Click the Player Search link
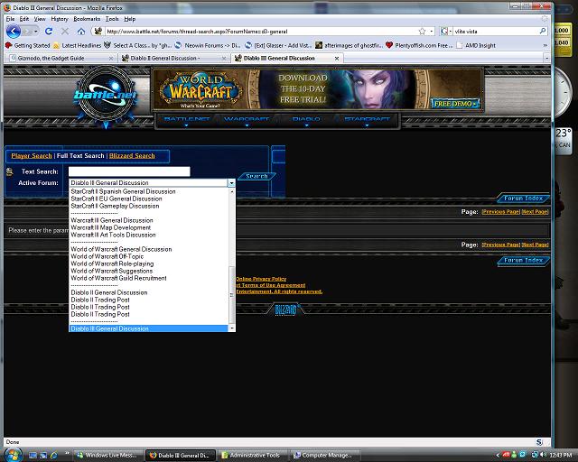Screen dimensions: 578x462 pyautogui.click(x=32, y=156)
